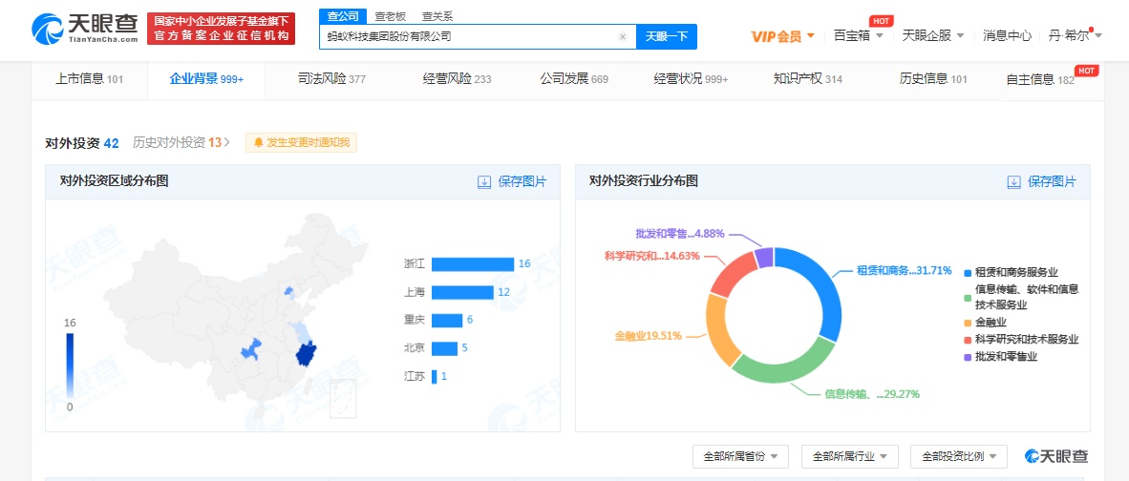Click the Tianyancha logo

(84, 28)
